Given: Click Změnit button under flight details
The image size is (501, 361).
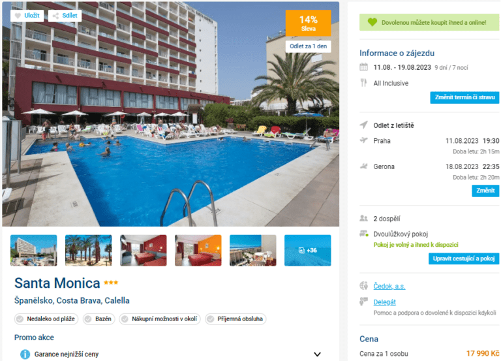Looking at the screenshot, I should [x=485, y=191].
